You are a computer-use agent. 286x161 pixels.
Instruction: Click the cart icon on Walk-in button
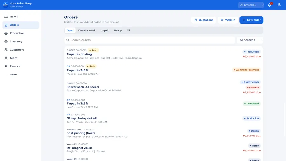[x=222, y=20]
